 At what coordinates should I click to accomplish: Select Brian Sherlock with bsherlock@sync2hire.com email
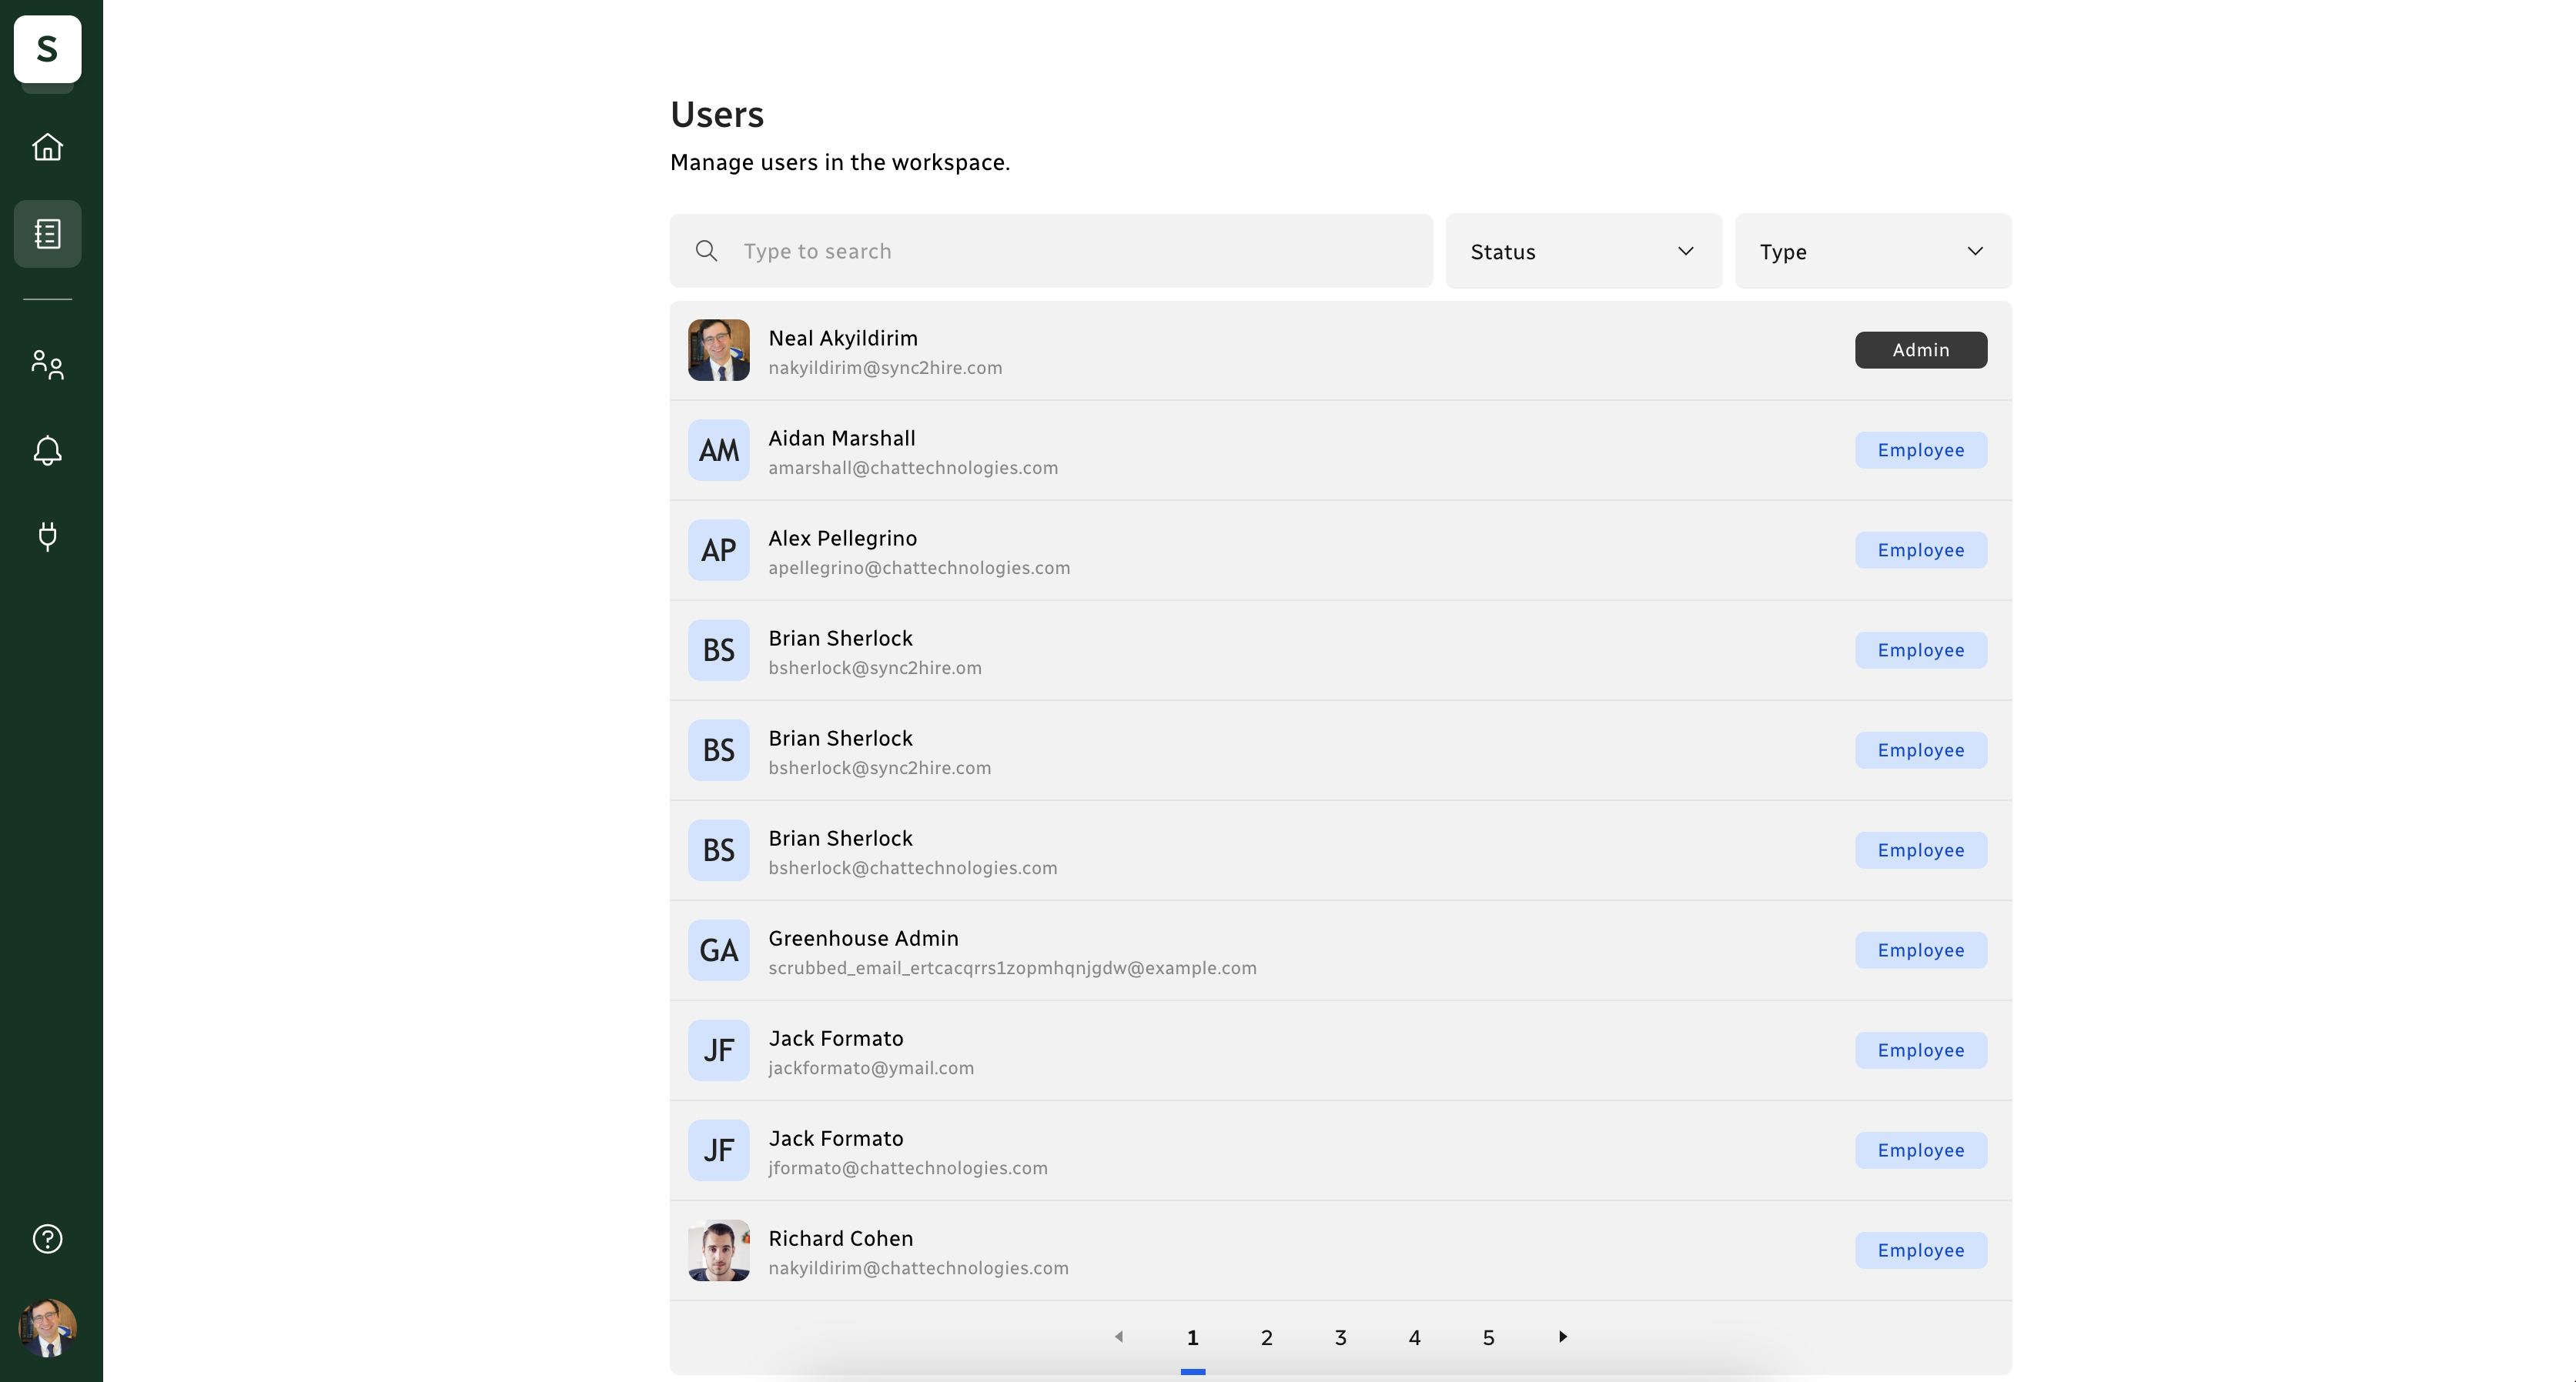1341,750
